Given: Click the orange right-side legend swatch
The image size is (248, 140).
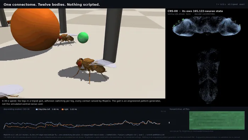Looking at the screenshot, I should coord(62,109).
